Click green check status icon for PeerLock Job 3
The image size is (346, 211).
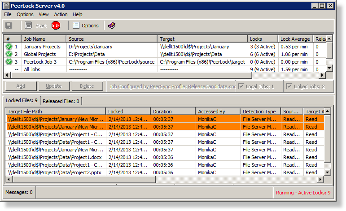pos(9,62)
